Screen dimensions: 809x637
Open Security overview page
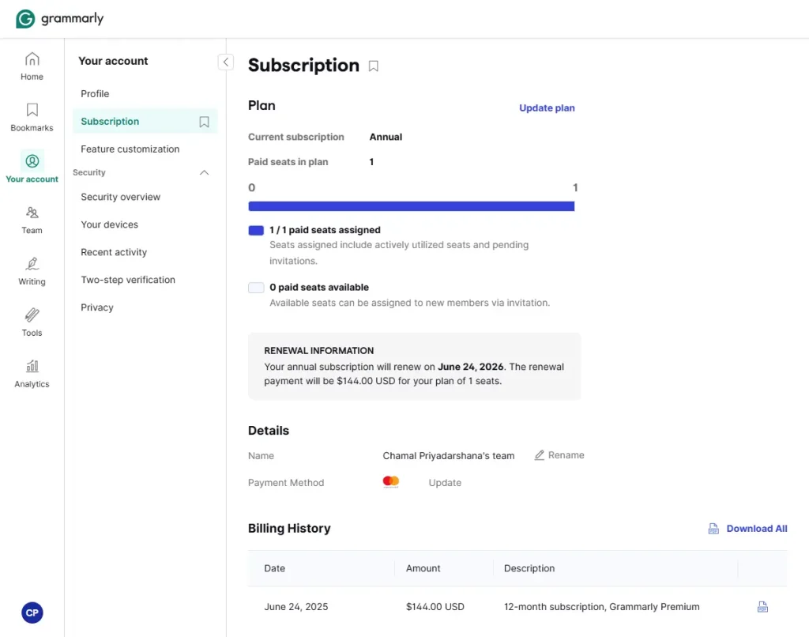coord(120,198)
